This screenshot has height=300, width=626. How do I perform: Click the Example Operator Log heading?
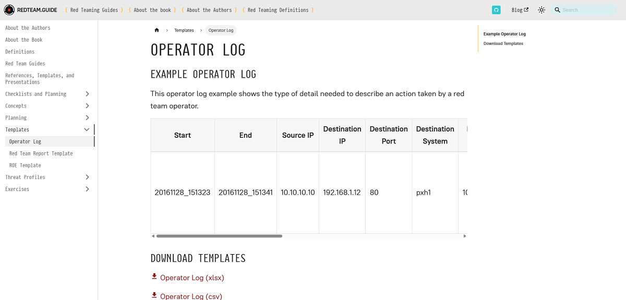pos(203,74)
